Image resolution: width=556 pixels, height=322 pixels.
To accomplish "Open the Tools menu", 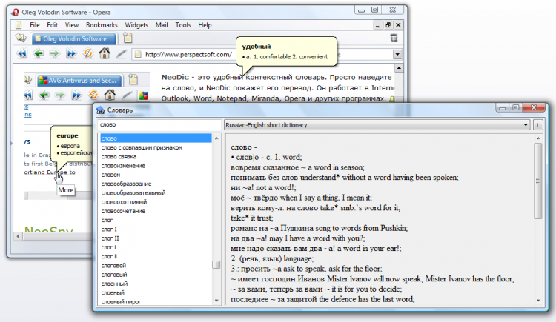I will [x=183, y=25].
